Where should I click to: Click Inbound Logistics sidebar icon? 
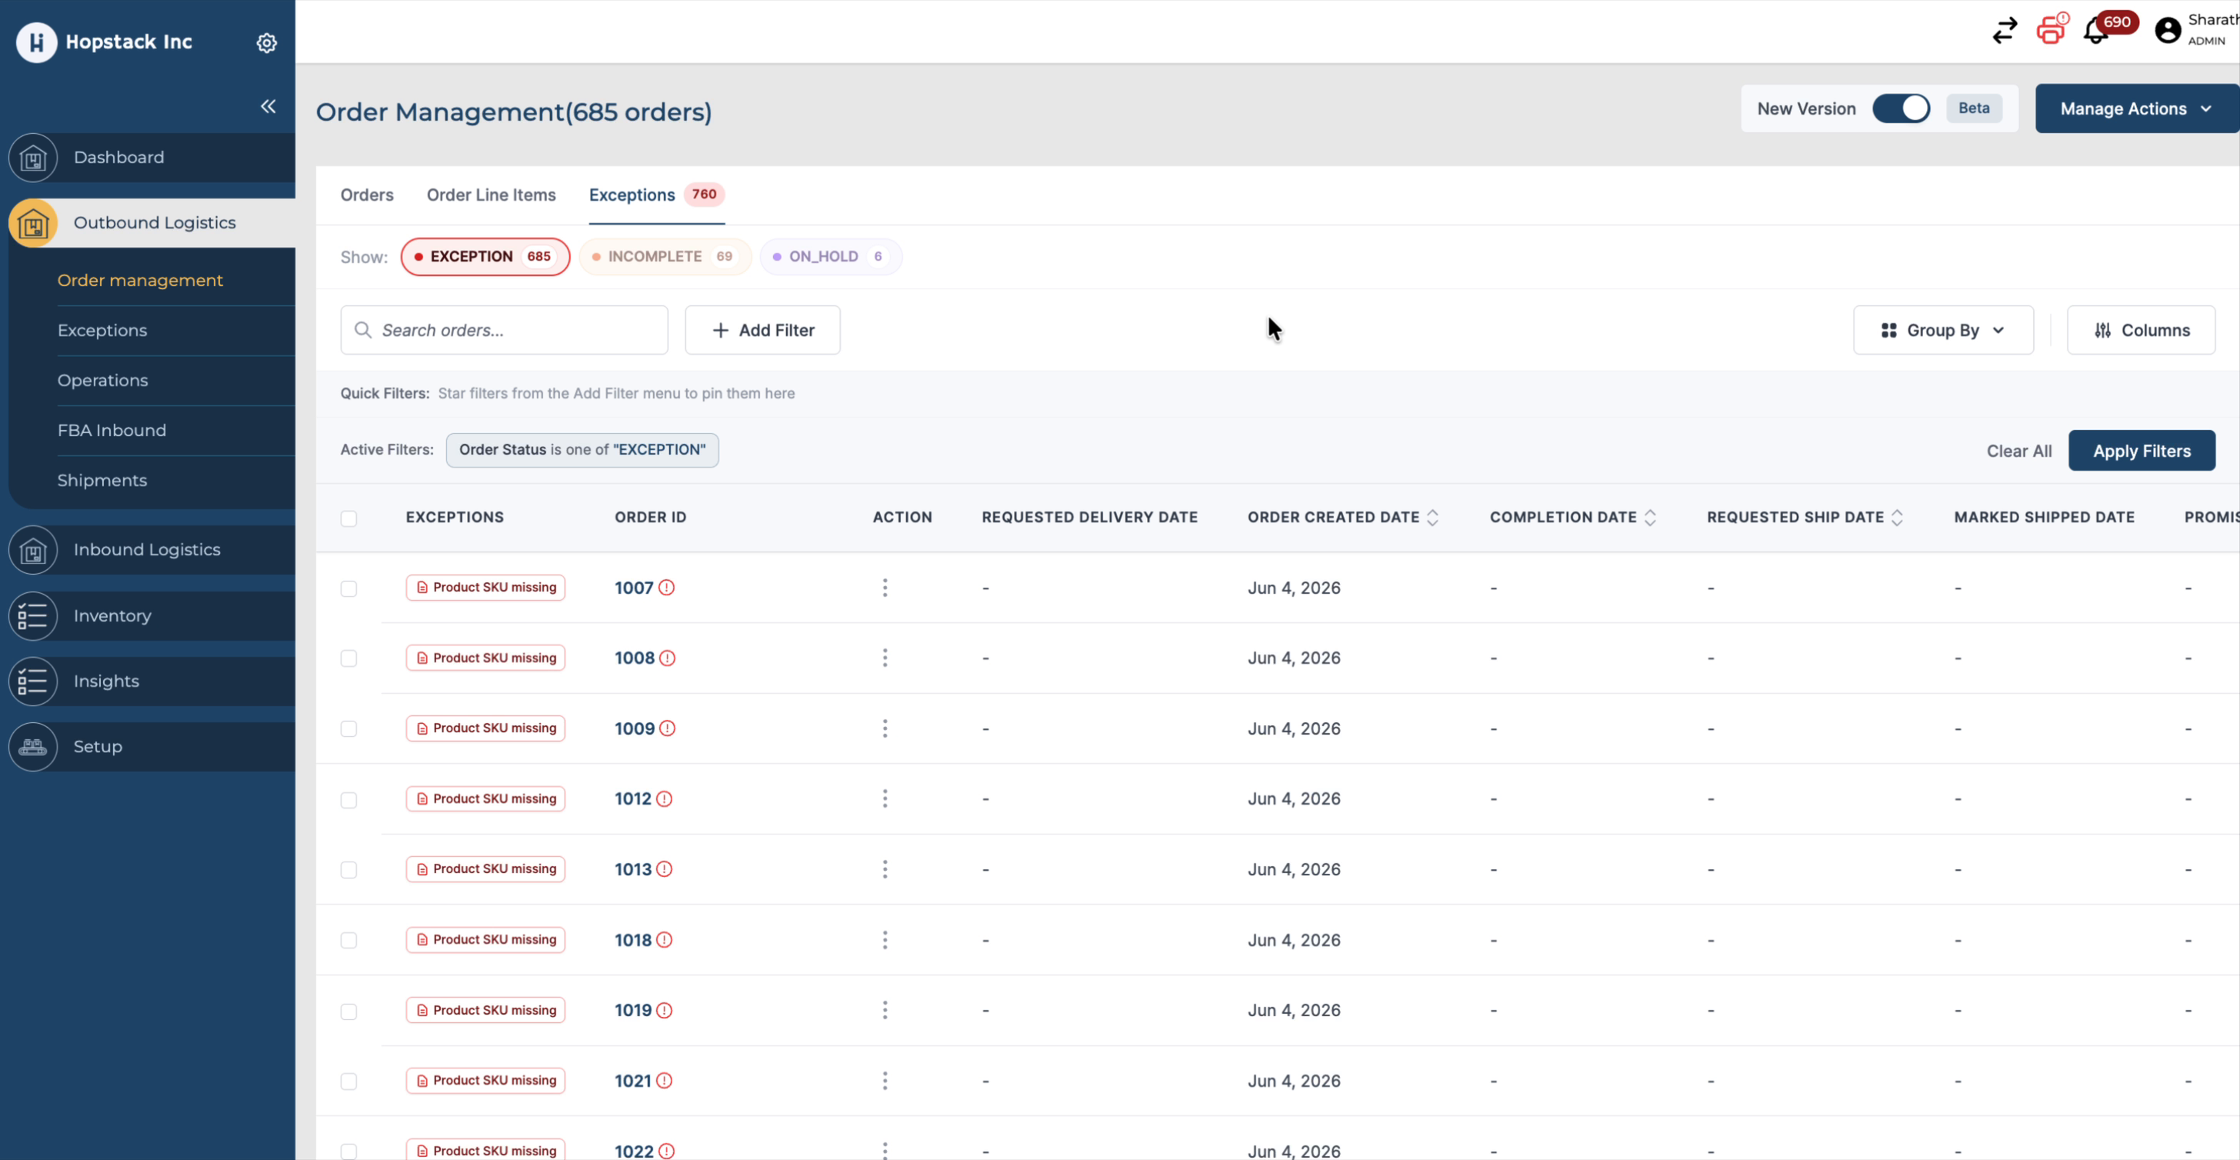point(33,549)
